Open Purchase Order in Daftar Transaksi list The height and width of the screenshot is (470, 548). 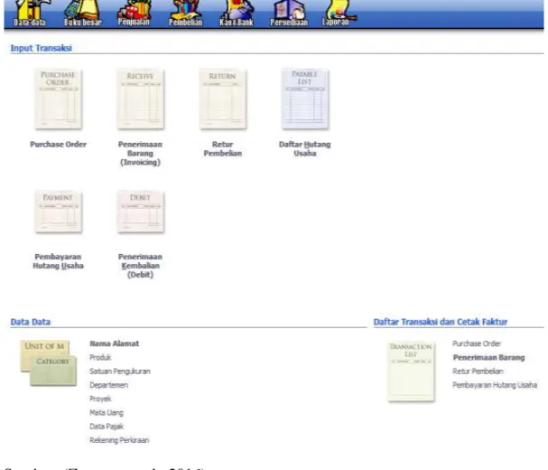tap(477, 343)
